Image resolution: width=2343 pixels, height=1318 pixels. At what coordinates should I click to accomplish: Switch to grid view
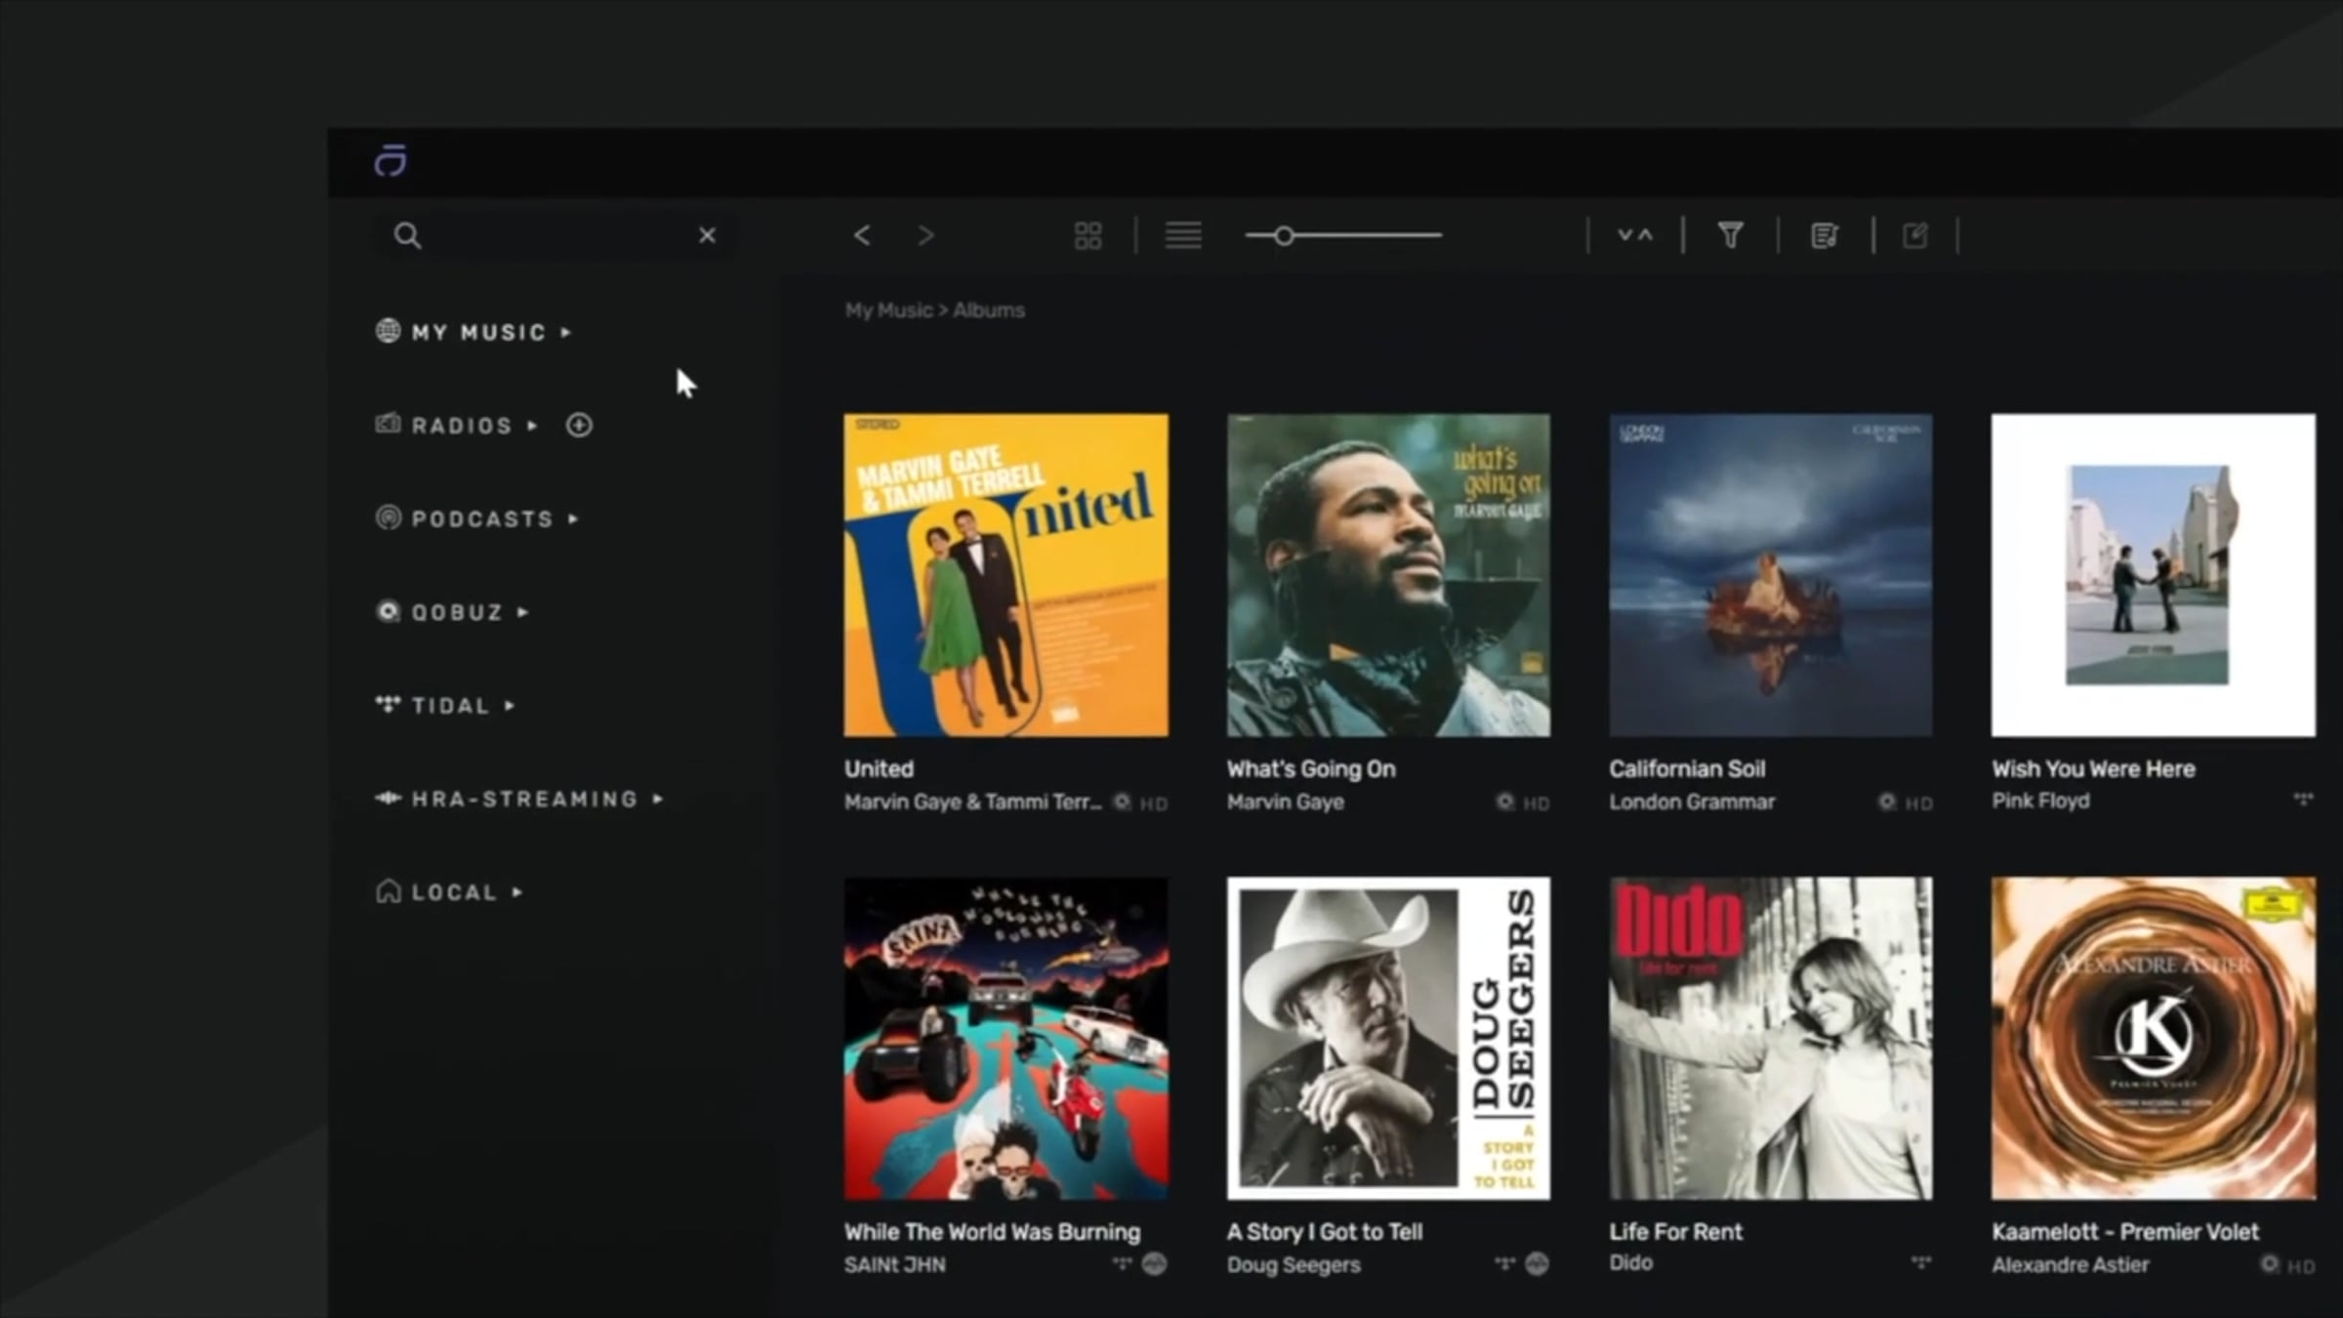1088,235
